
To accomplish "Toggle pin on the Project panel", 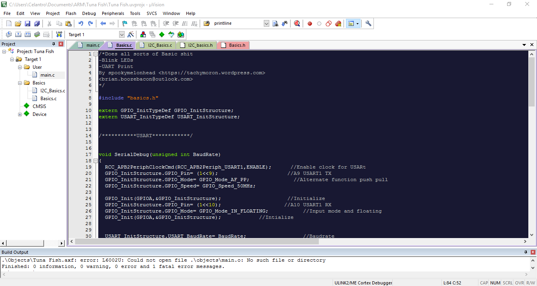I will 54,44.
